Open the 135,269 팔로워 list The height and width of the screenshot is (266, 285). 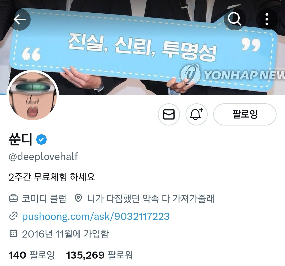[x=99, y=255]
